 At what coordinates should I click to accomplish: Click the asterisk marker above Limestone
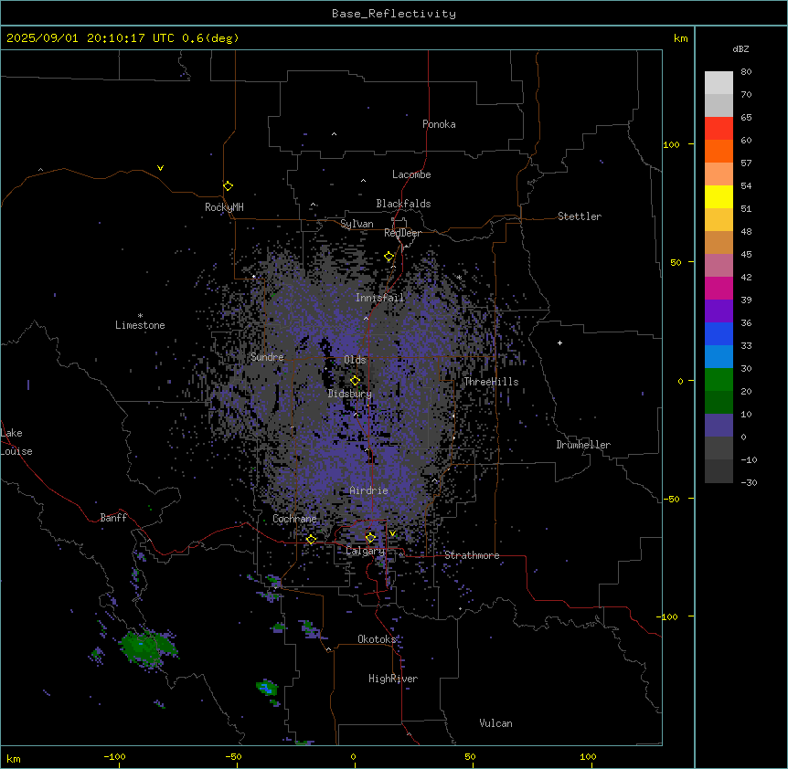[140, 316]
